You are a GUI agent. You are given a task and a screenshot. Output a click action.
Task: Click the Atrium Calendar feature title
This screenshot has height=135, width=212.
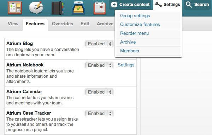tap(24, 91)
